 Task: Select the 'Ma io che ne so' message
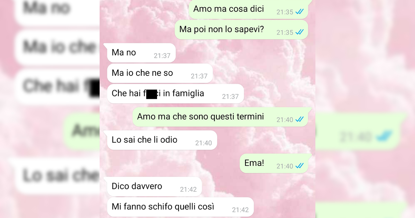coord(160,73)
